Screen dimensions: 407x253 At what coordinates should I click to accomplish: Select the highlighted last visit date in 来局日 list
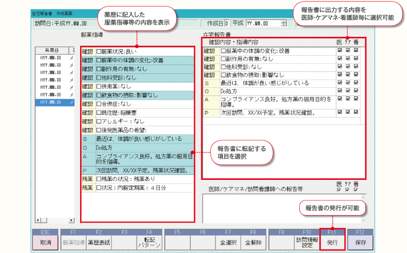(51, 102)
